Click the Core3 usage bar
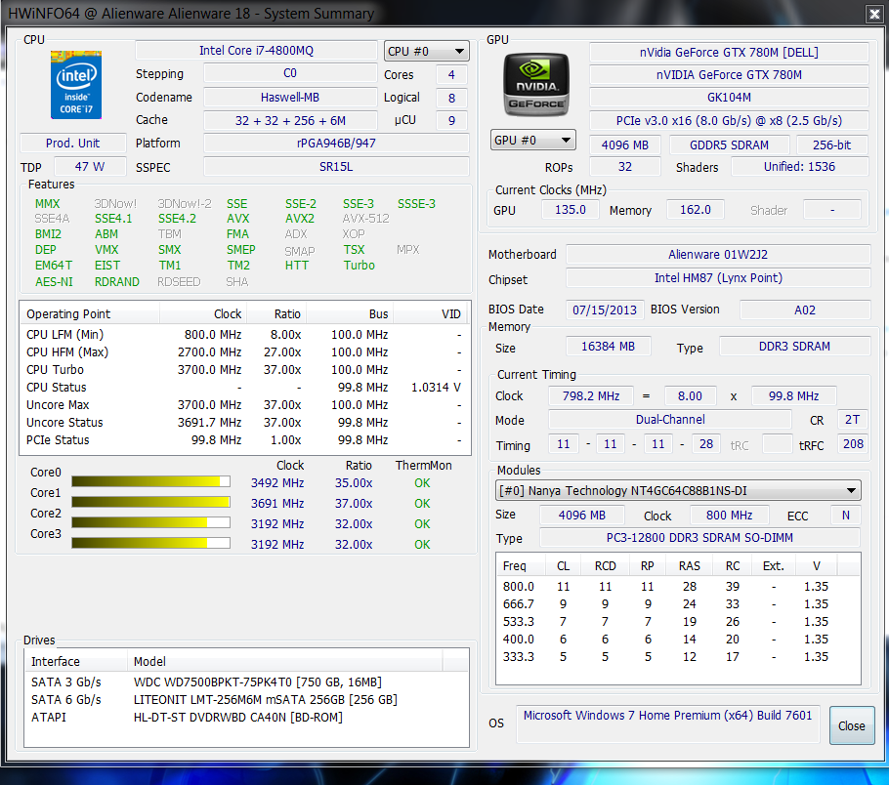Screen dimensions: 889x785 point(150,543)
